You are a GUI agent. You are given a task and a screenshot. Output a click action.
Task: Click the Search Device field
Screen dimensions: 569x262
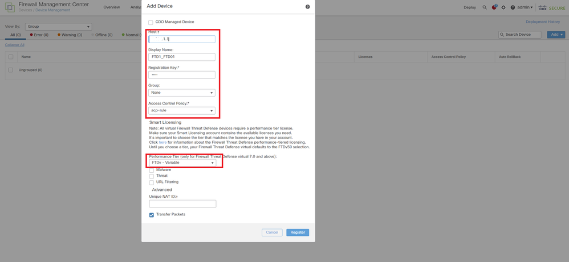(520, 35)
